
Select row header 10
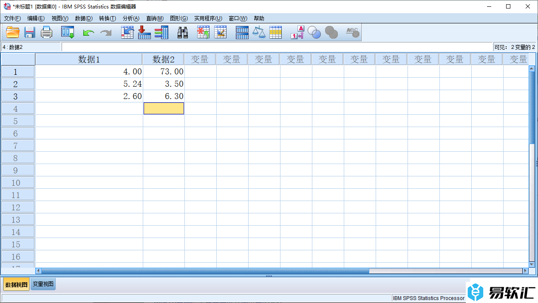pos(18,182)
